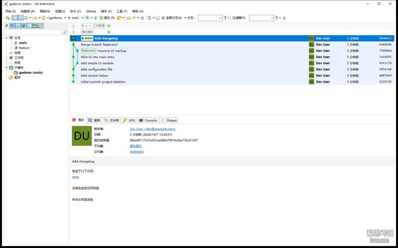Click the blue commit-graph icon at toolbar end
The height and width of the screenshot is (248, 398).
point(284,18)
